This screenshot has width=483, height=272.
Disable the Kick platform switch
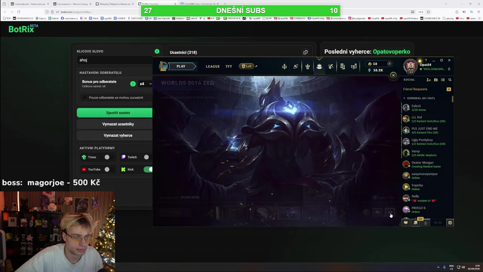[148, 169]
